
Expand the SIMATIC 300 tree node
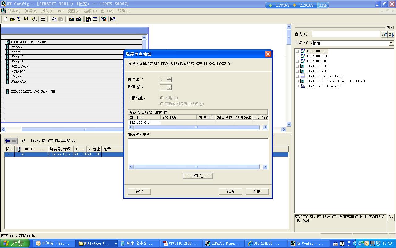pyautogui.click(x=297, y=66)
